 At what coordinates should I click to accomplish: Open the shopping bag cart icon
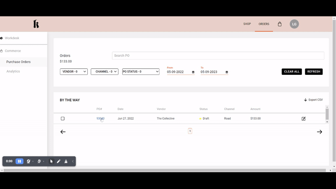point(280,24)
